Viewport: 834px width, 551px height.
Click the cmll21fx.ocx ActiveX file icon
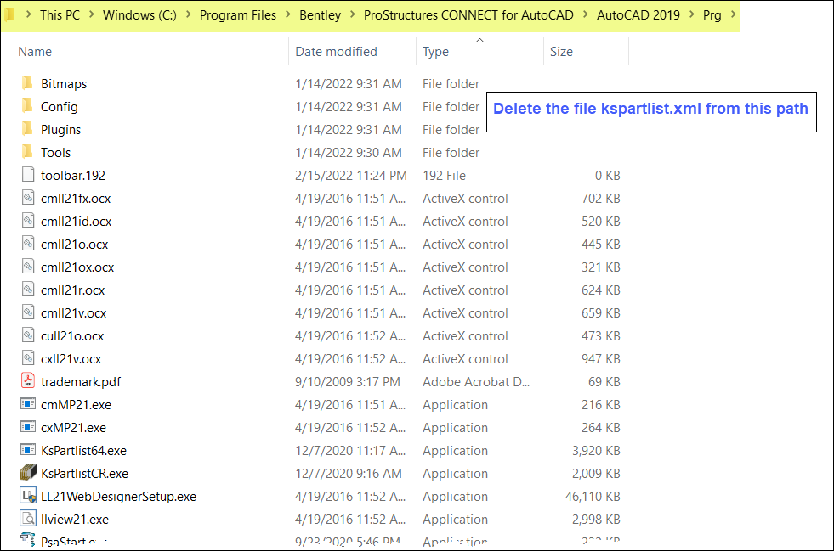28,197
